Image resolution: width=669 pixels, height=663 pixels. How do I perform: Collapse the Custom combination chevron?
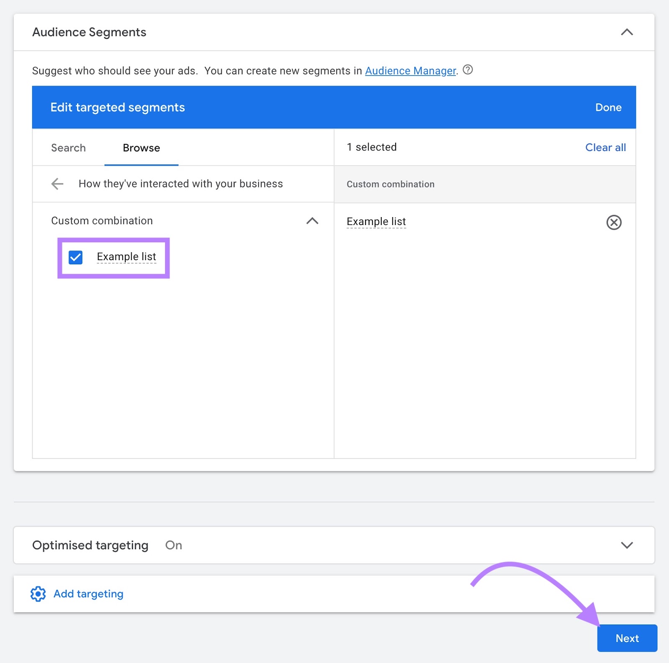pos(312,221)
